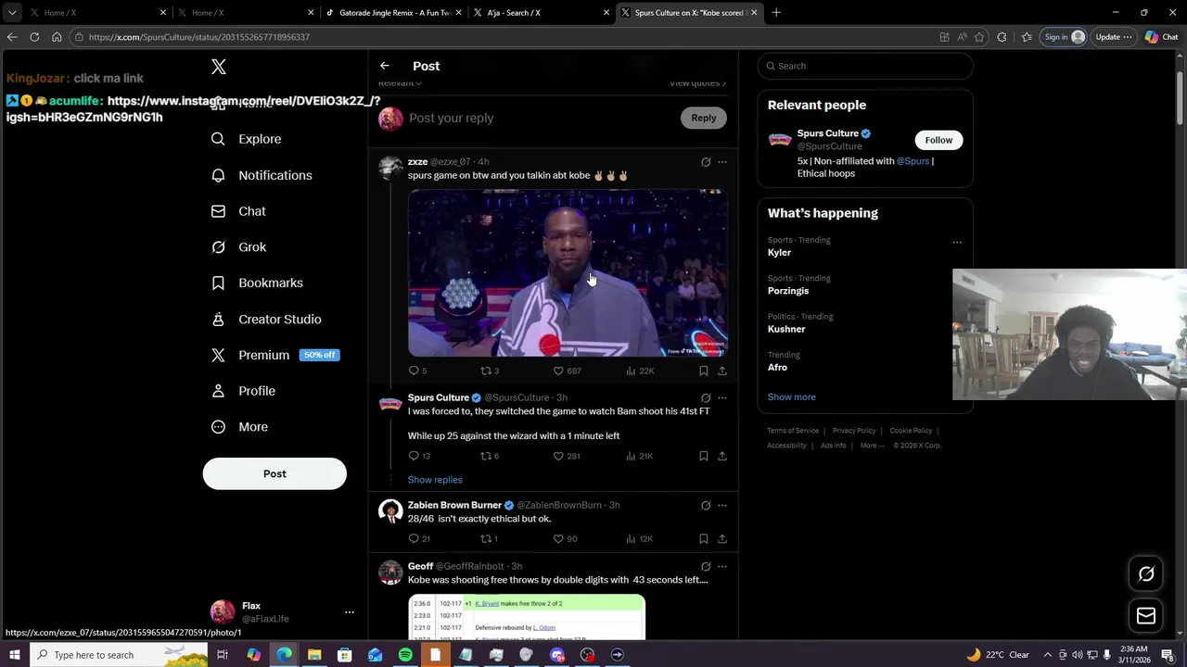This screenshot has height=667, width=1187.
Task: Open Bookmarks in the sidebar
Action: (x=258, y=283)
